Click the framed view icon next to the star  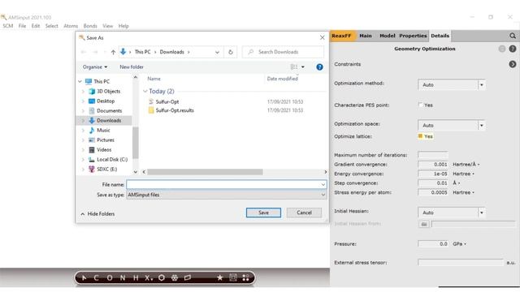click(233, 277)
